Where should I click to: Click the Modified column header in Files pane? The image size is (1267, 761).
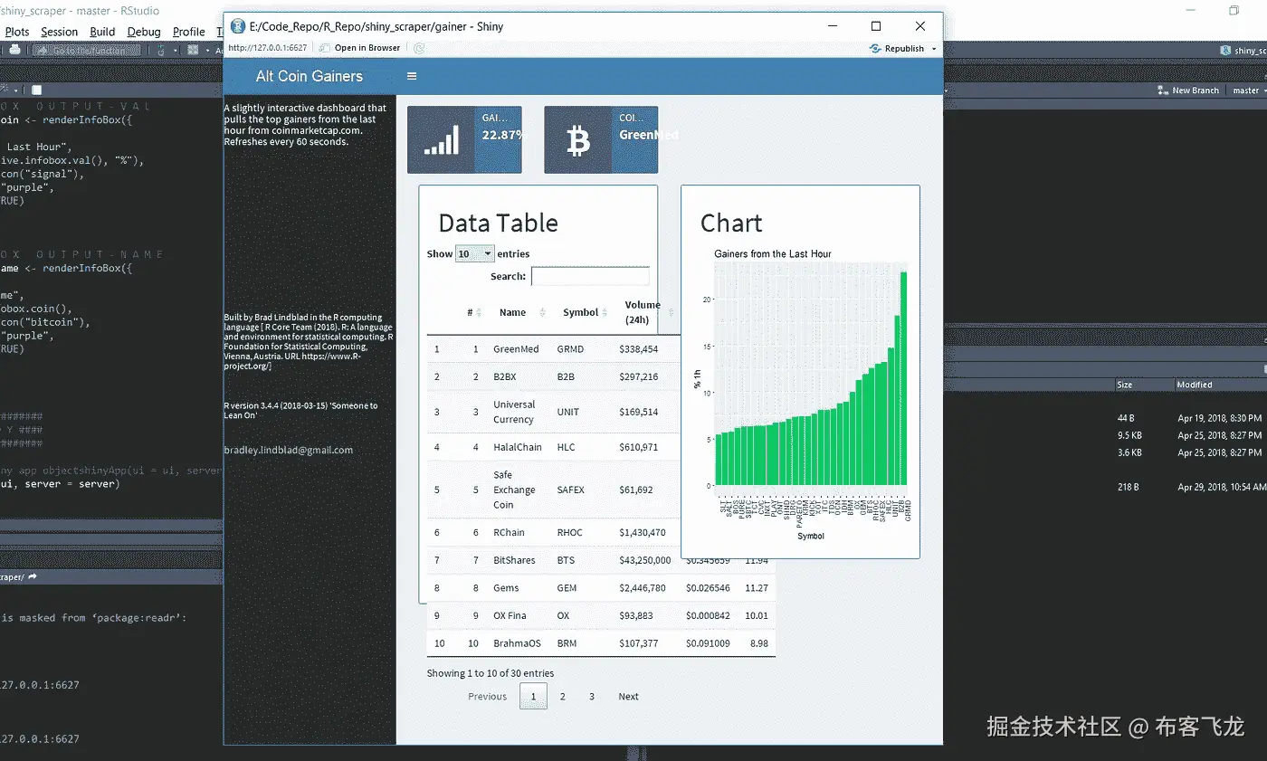pos(1195,385)
